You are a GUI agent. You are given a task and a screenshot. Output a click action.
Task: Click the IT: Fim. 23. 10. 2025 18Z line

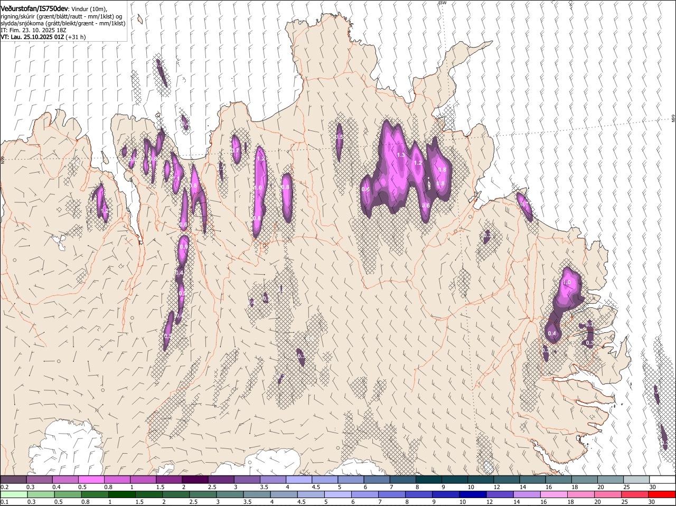pos(33,30)
